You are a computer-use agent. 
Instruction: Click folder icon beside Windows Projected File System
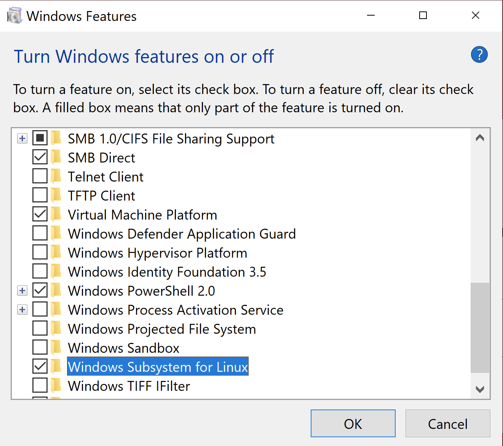tap(56, 328)
